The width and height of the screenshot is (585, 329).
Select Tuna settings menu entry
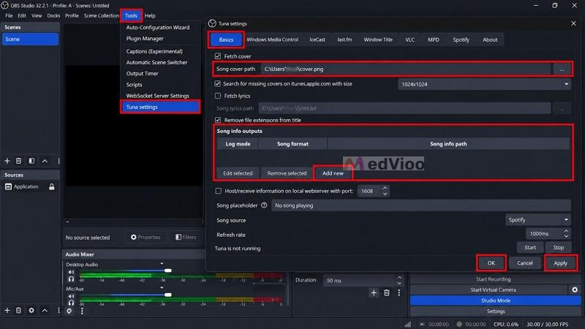pyautogui.click(x=160, y=107)
